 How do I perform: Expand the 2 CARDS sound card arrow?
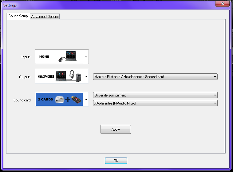coord(86,100)
